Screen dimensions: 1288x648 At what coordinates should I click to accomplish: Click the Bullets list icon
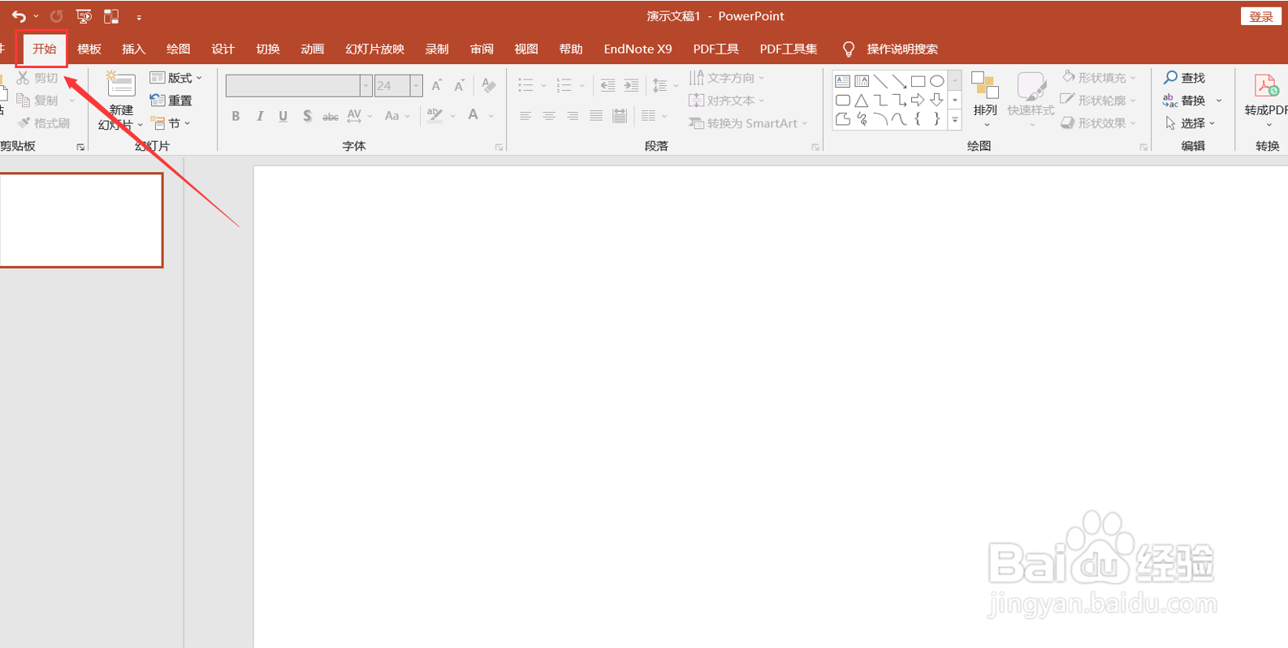525,85
